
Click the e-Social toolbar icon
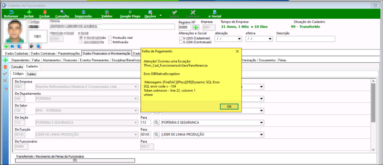point(215,12)
